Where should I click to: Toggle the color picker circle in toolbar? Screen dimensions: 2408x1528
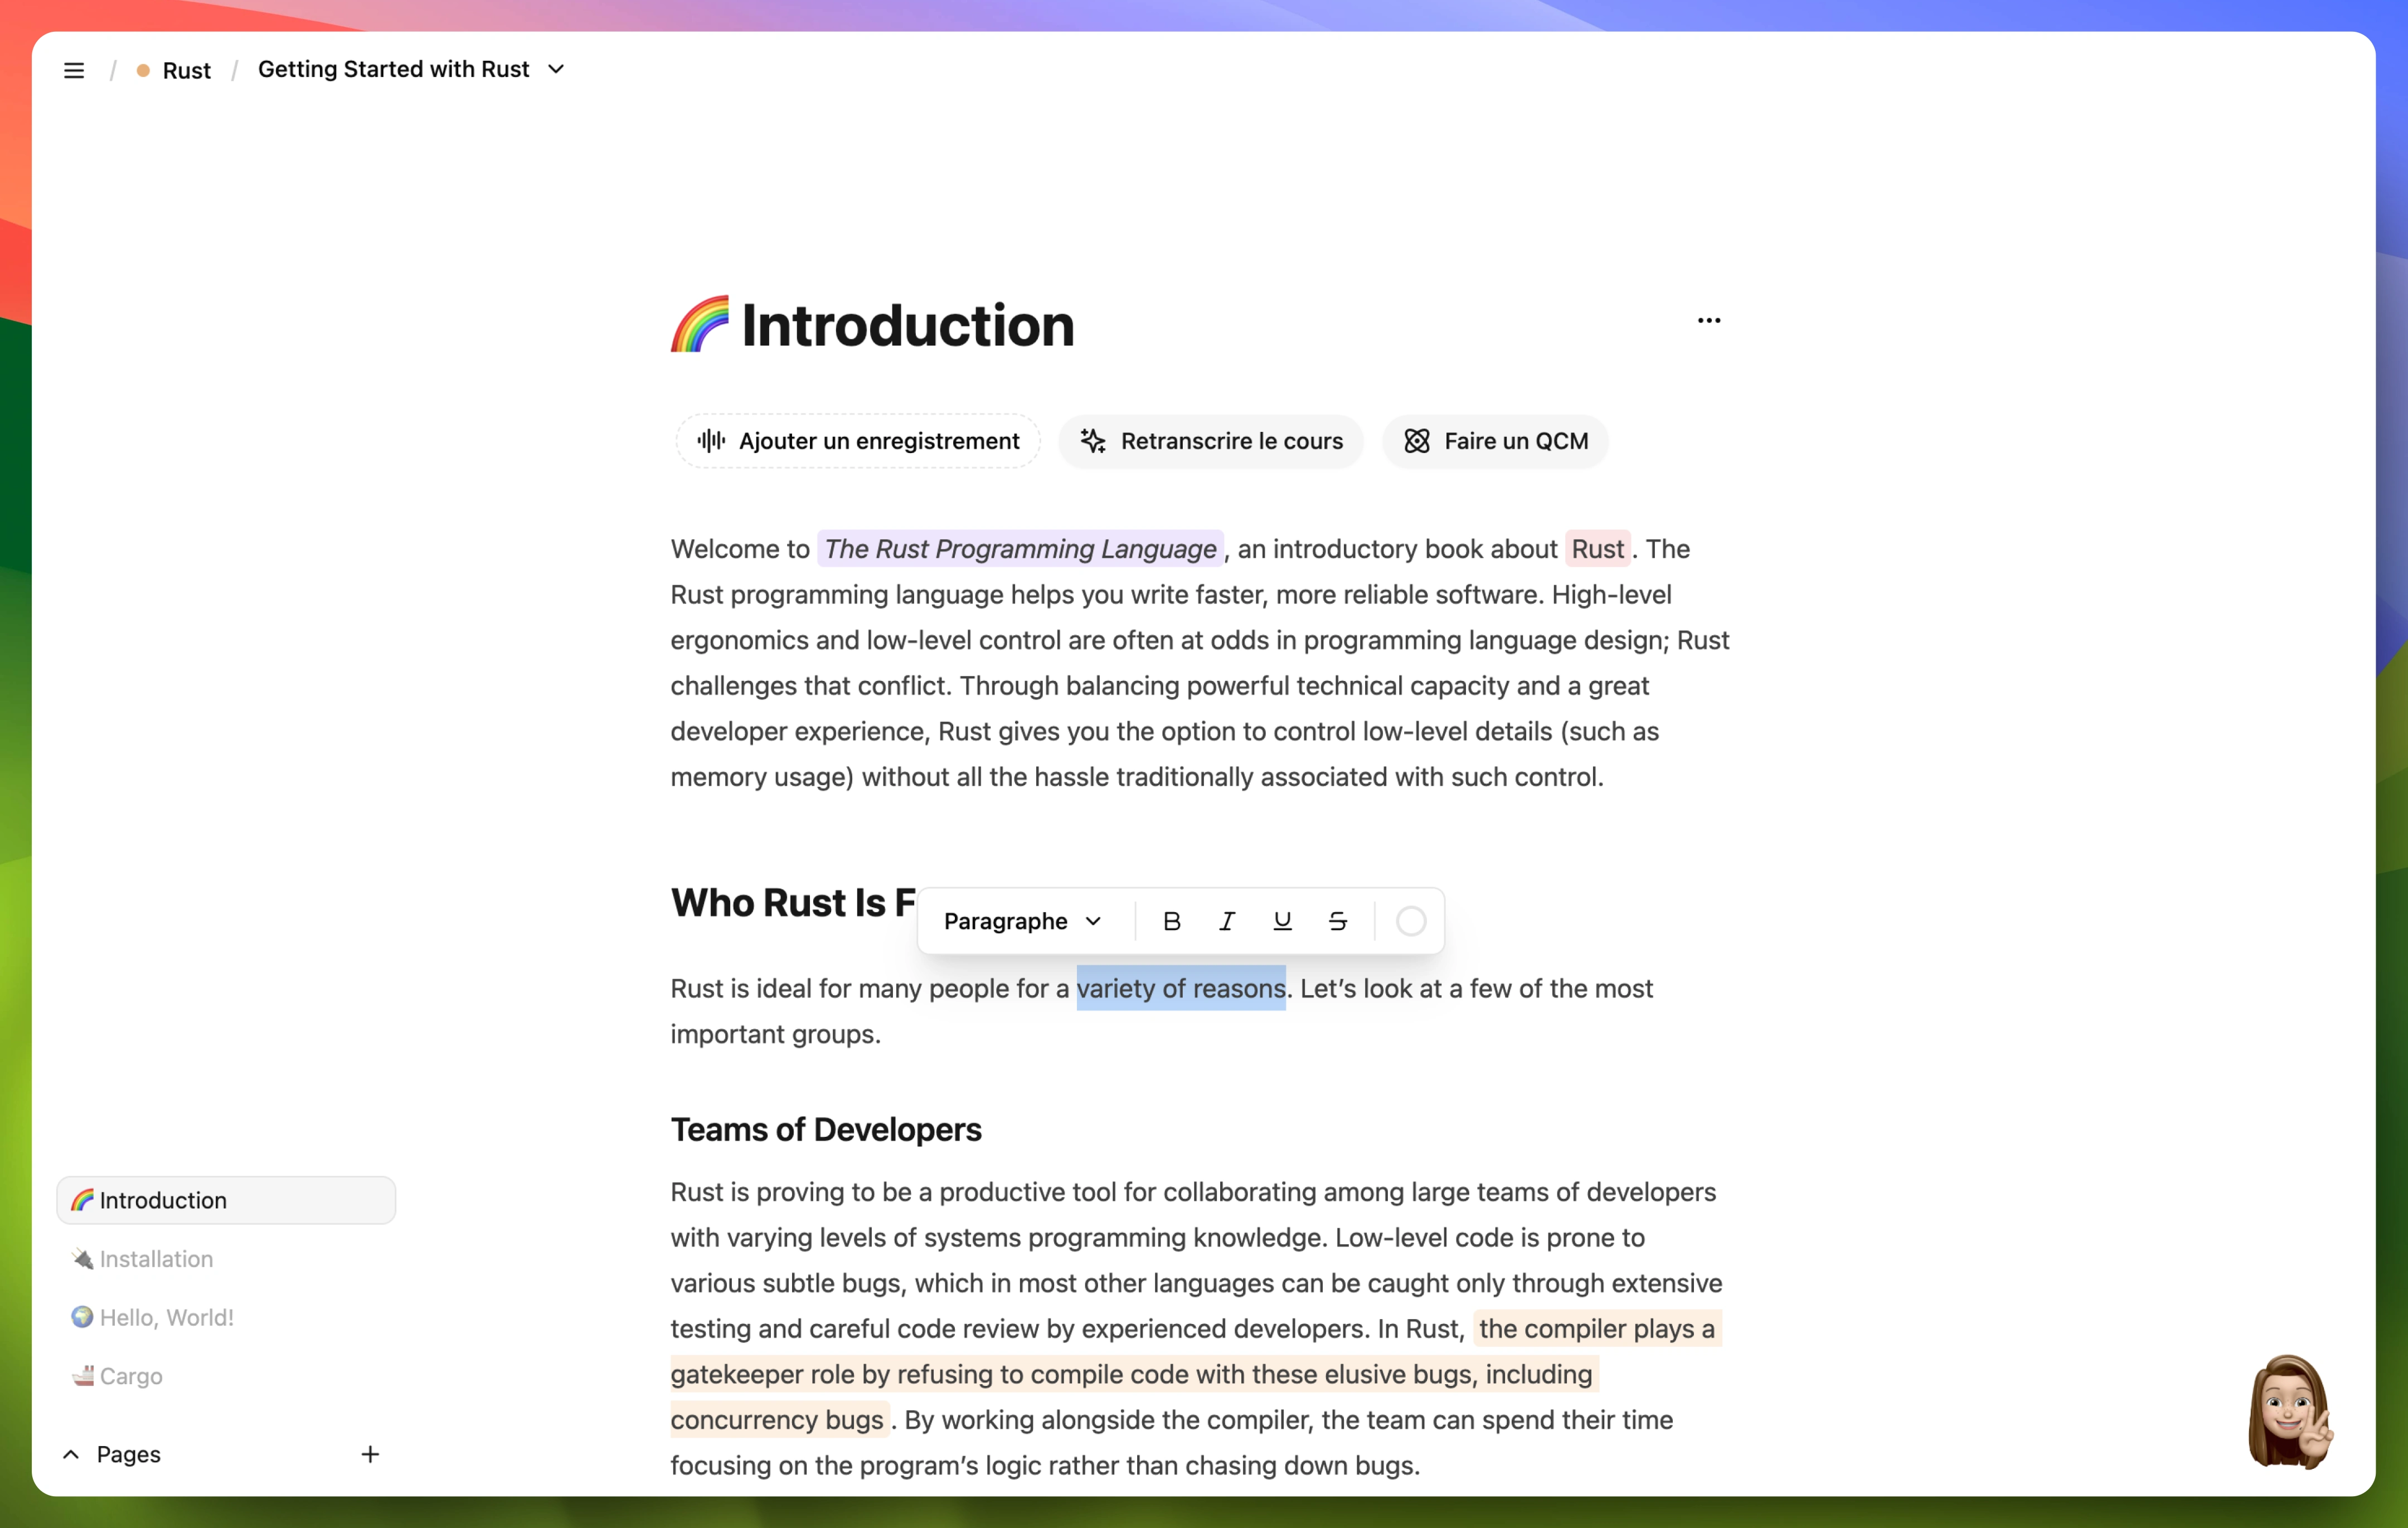coord(1411,919)
